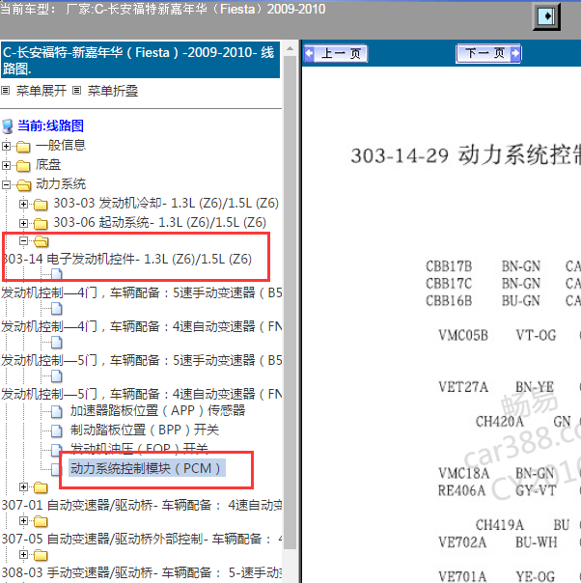Screen dimensions: 581x583
Task: Click the 303-06 folder icon
Action: (41, 224)
